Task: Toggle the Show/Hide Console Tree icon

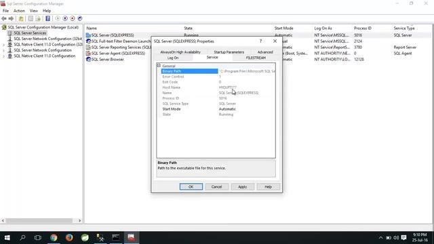Action: pyautogui.click(x=31, y=18)
